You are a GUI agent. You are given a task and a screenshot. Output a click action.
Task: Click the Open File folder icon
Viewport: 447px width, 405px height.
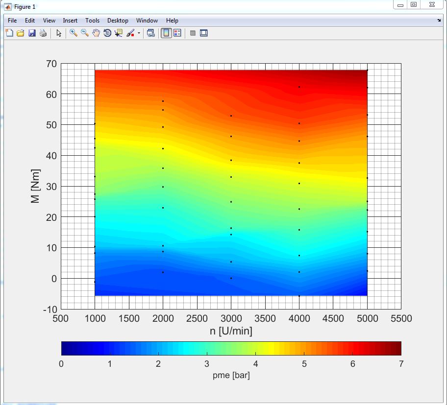(20, 33)
